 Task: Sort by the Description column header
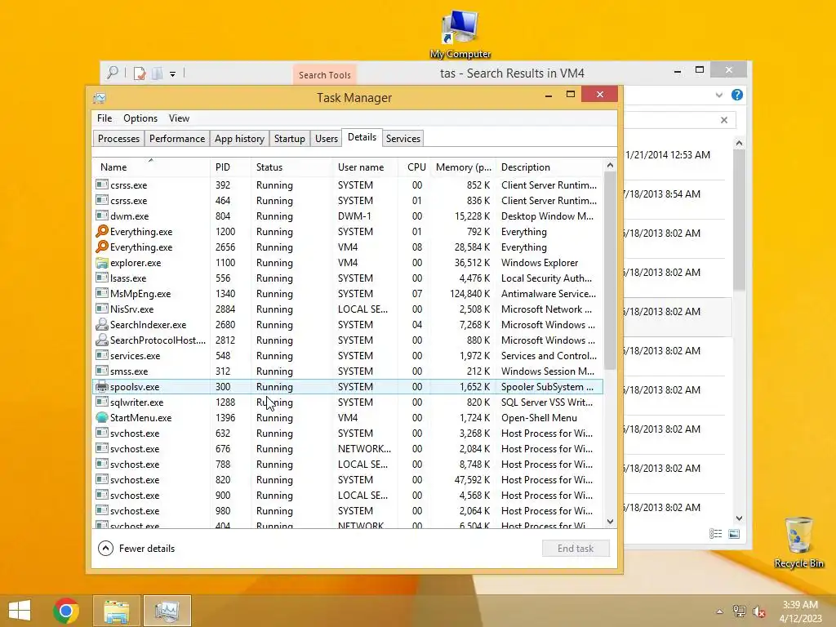pos(549,167)
